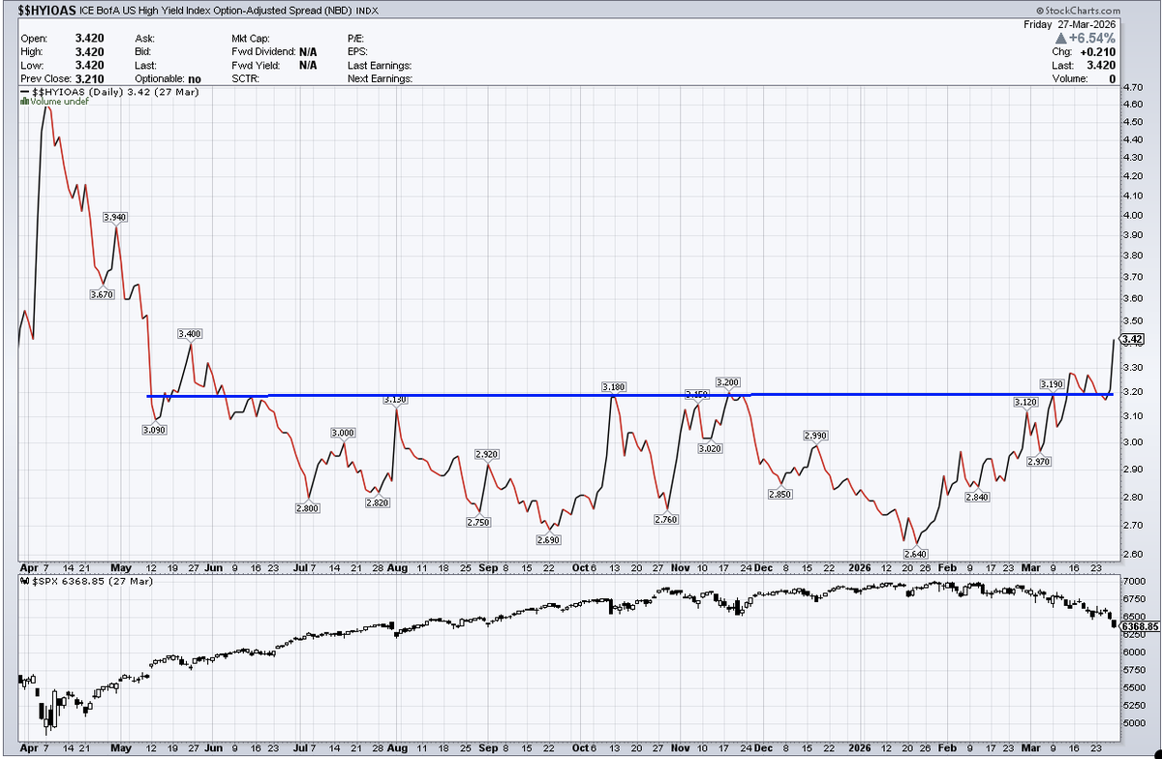This screenshot has height=759, width=1162.
Task: Click the 2.760 low label
Action: point(664,520)
